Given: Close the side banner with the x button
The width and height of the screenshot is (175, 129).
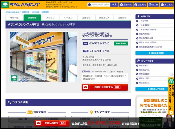Looking at the screenshot, I should (x=172, y=75).
